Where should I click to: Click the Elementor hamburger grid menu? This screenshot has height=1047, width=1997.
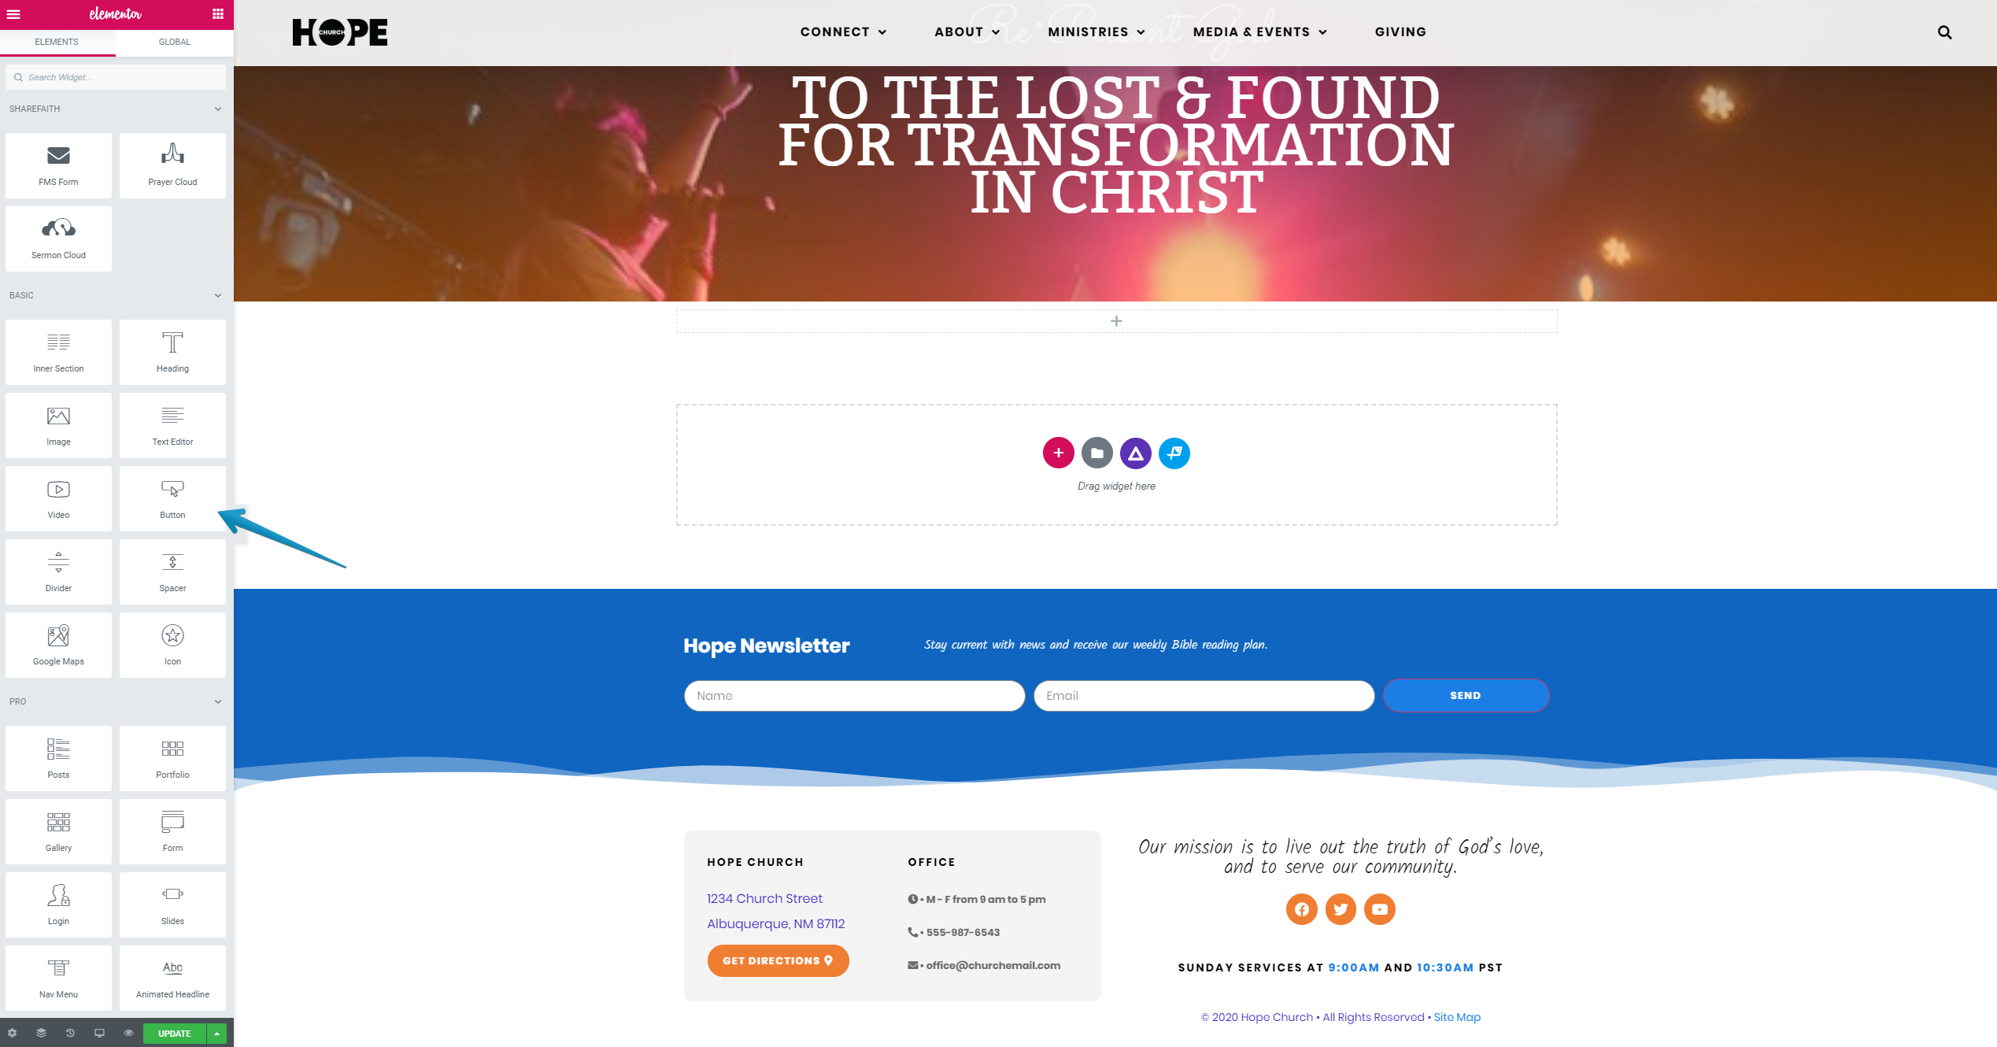[x=218, y=13]
